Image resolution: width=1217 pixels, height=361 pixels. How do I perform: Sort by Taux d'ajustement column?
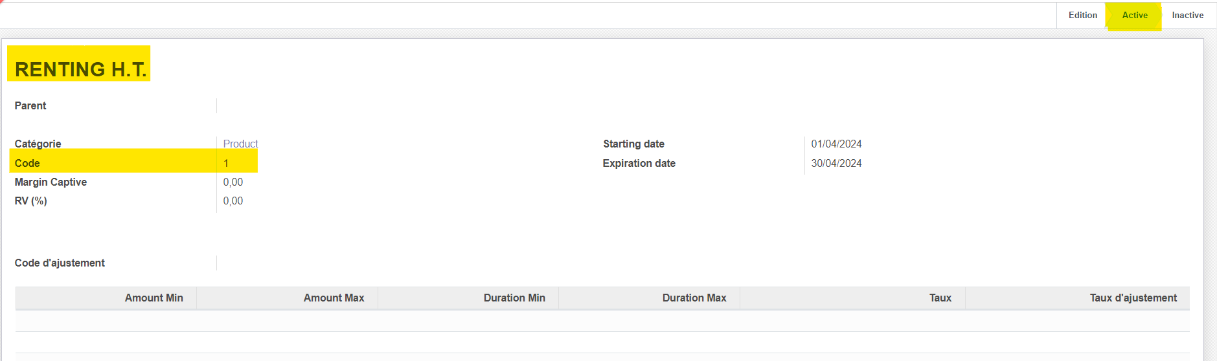[1133, 298]
